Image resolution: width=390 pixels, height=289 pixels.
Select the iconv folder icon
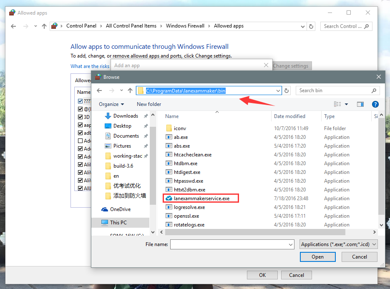coord(169,128)
